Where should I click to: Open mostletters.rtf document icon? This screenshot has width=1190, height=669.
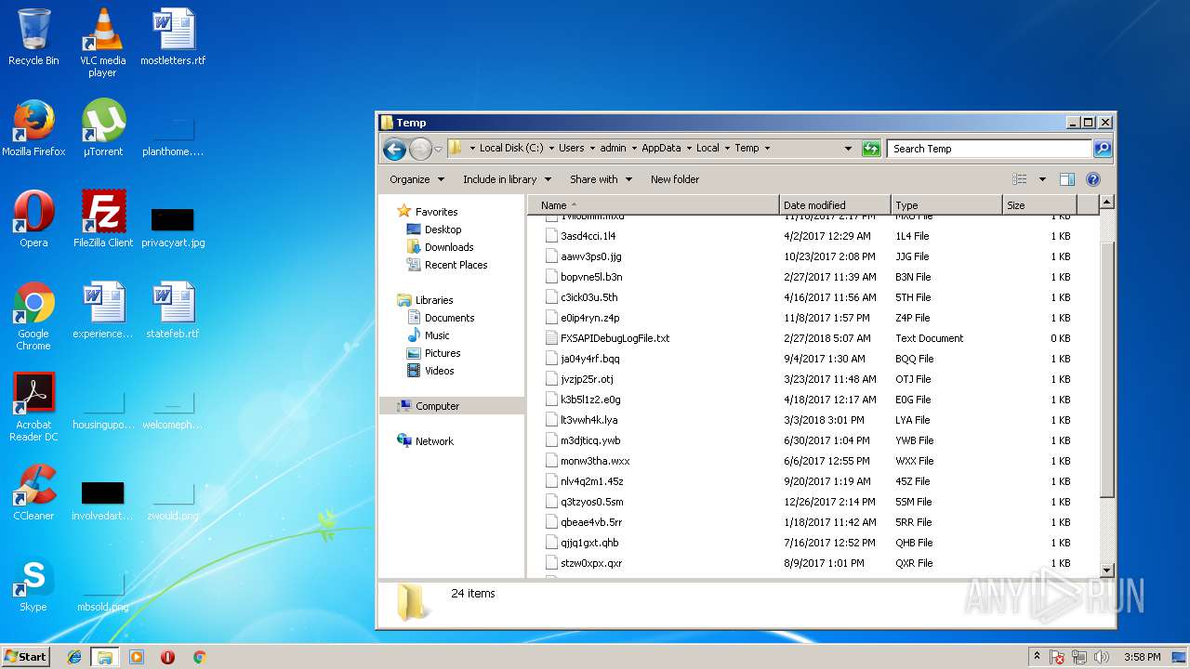(x=173, y=37)
